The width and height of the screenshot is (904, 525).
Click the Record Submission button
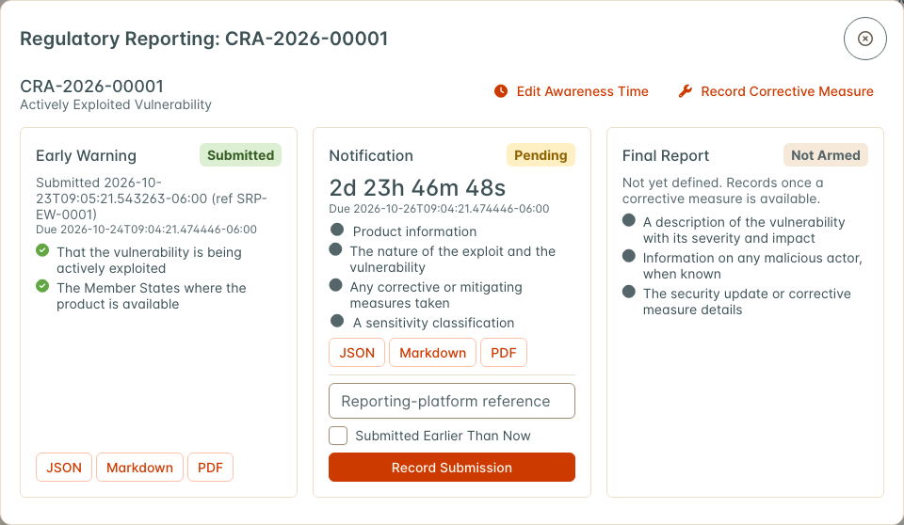[452, 468]
